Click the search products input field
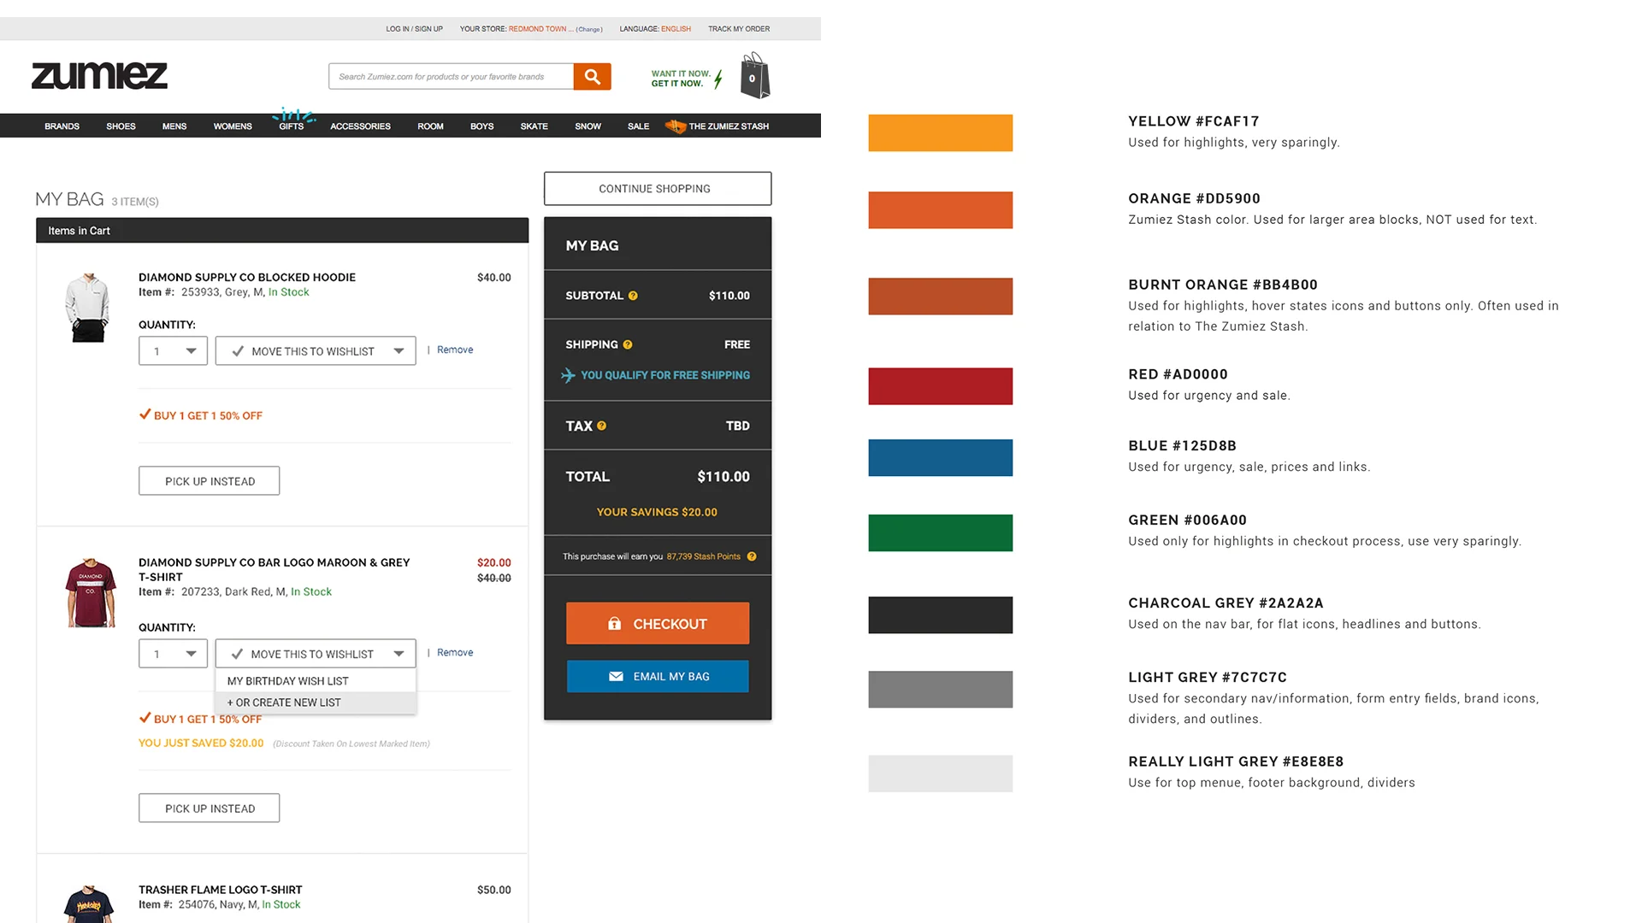The image size is (1642, 923). pyautogui.click(x=451, y=77)
